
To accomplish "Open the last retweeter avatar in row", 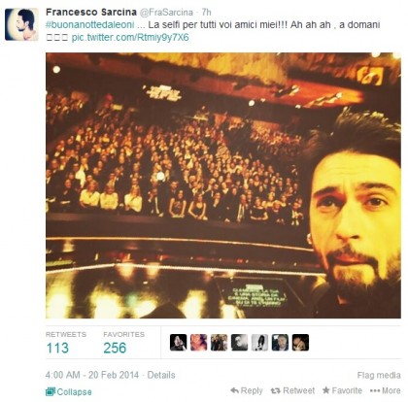I will (300, 343).
